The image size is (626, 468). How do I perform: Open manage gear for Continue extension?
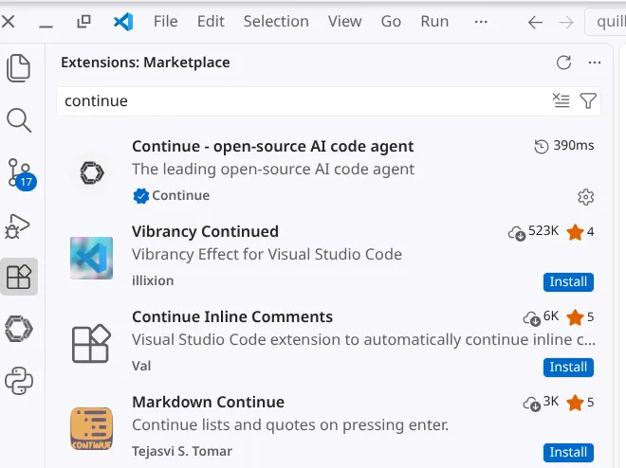coord(585,196)
